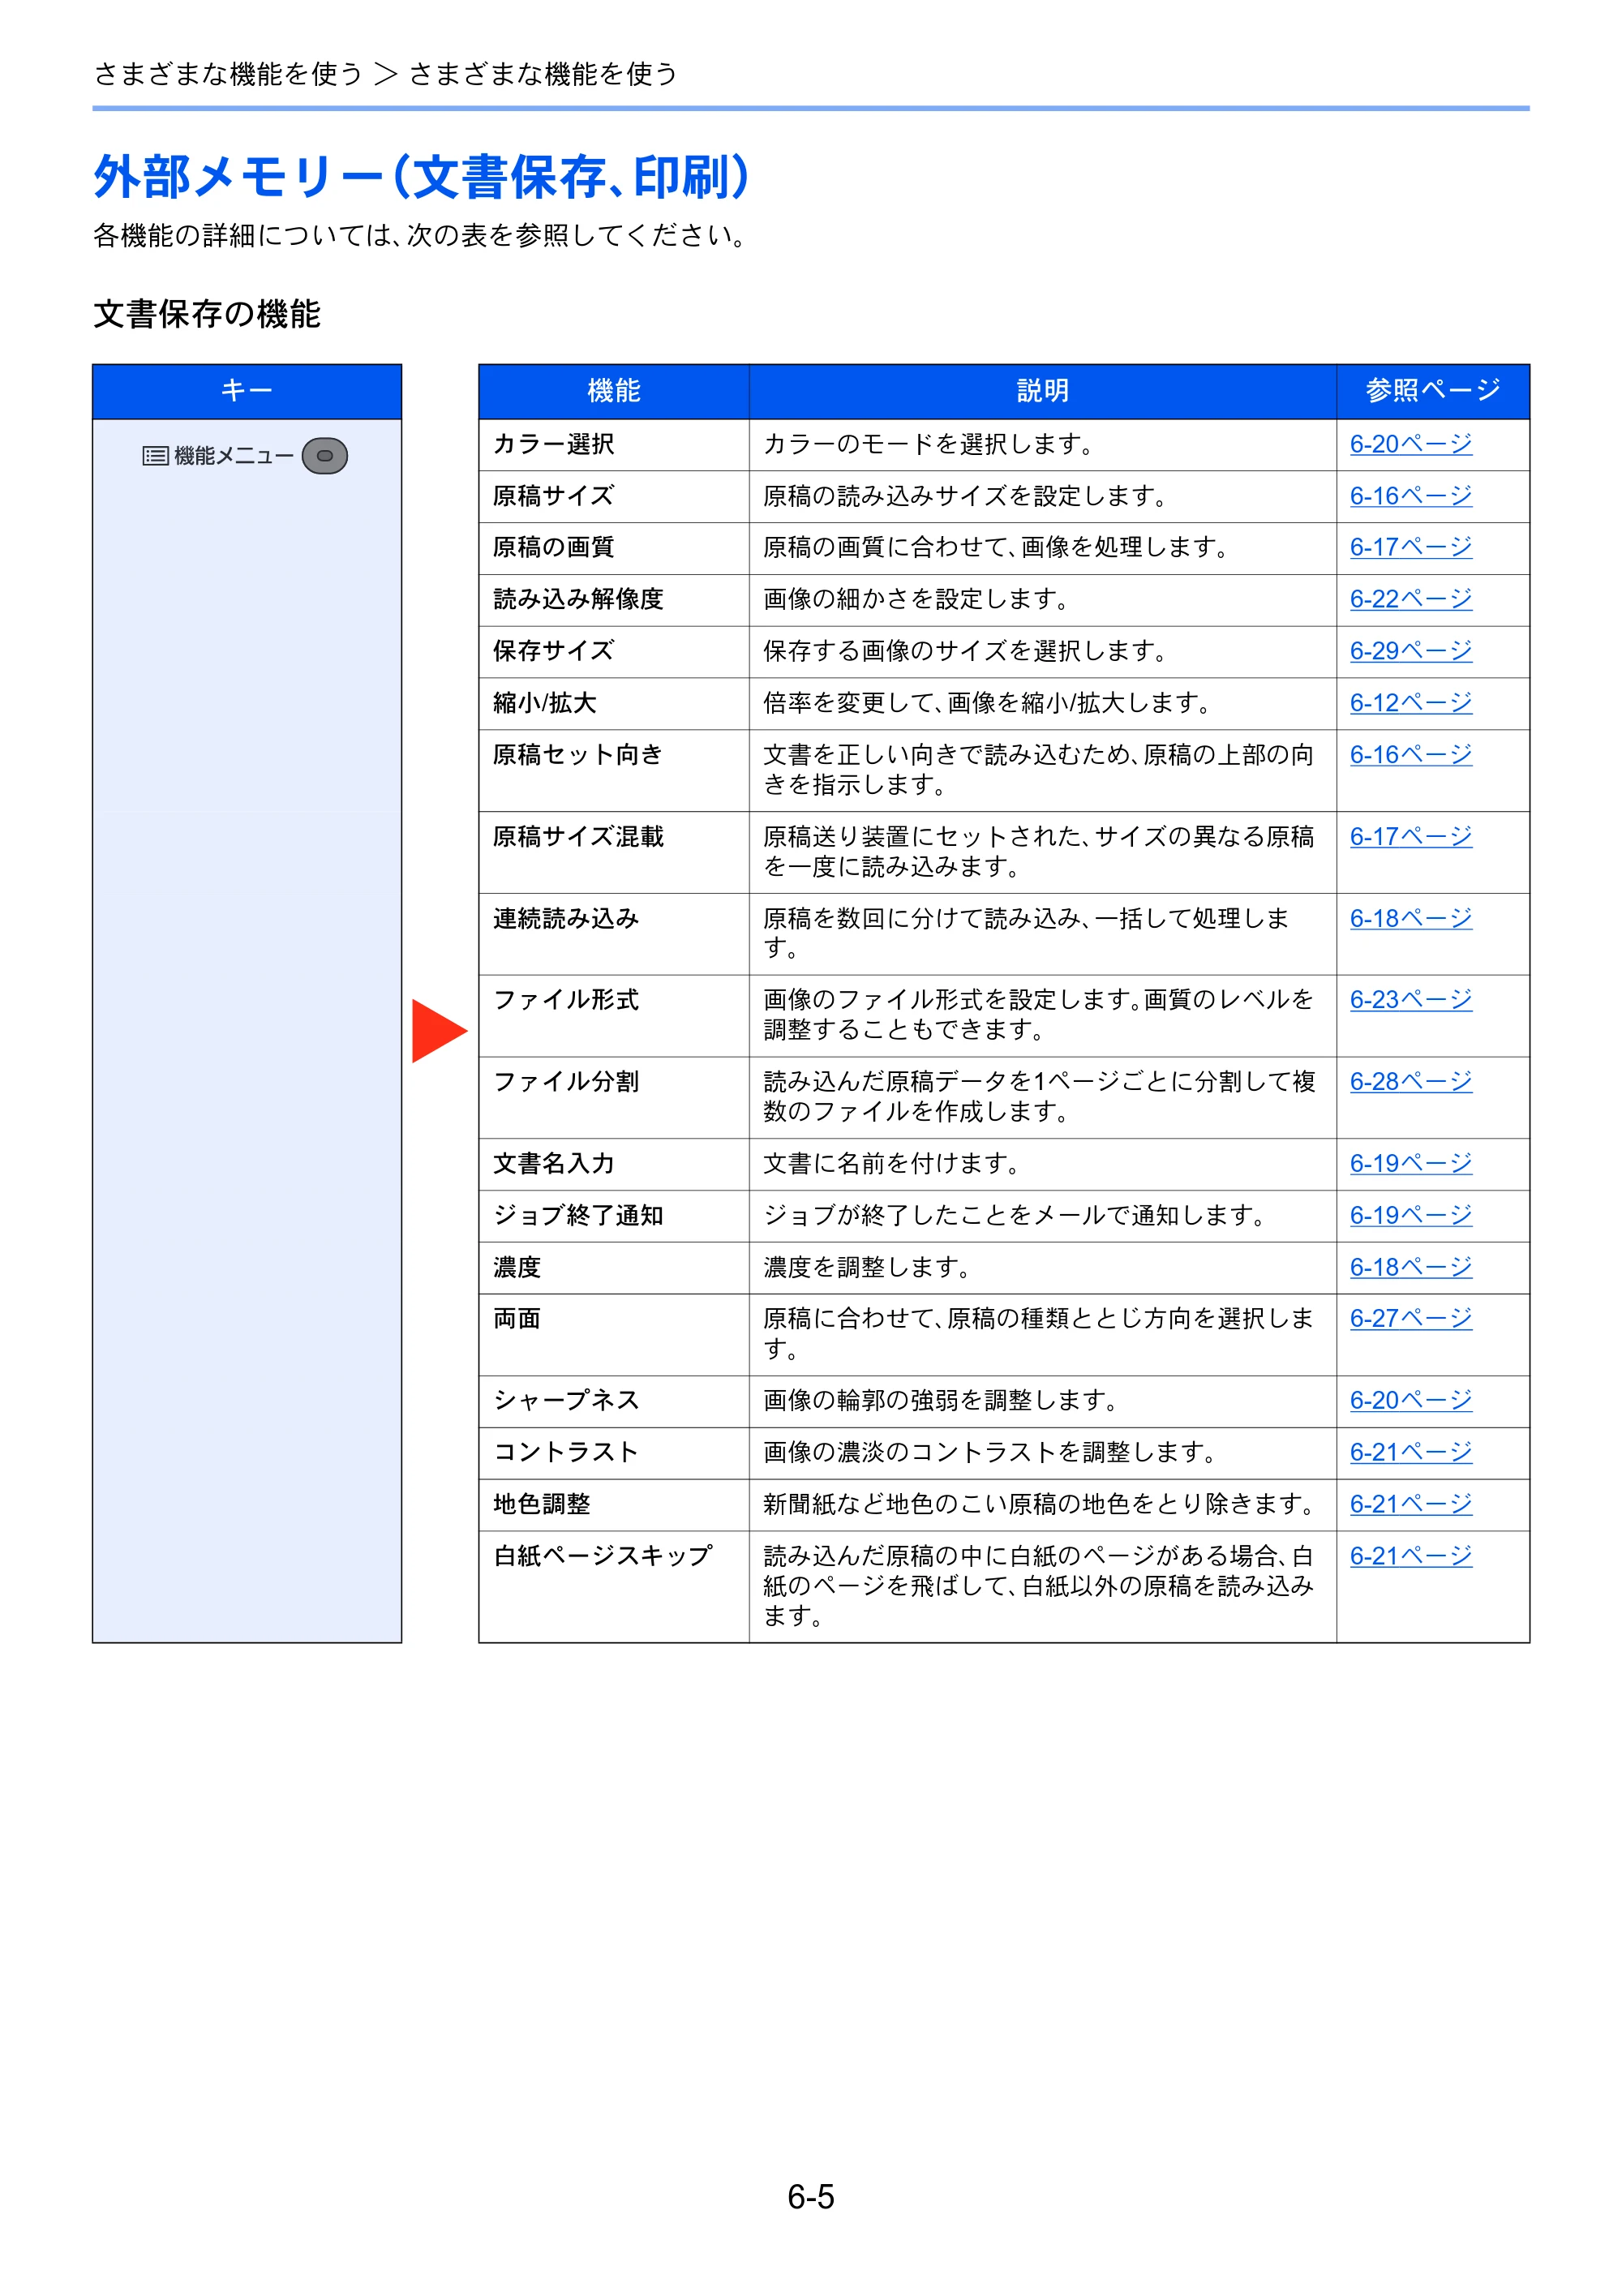
Task: Click the 機能メニュー key button icon
Action: click(324, 456)
